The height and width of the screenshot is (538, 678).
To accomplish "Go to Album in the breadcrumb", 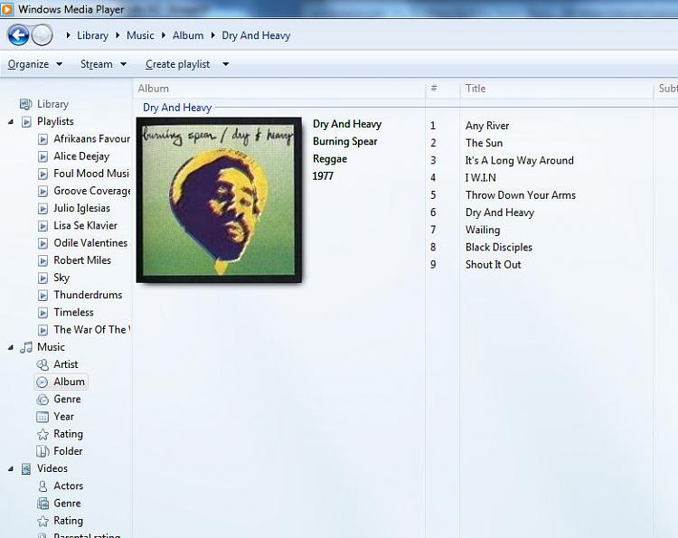I will coord(188,35).
